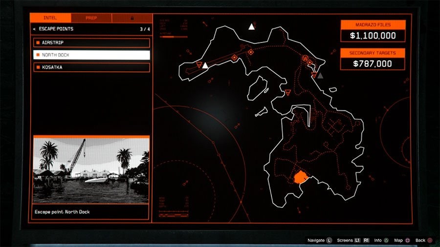Image resolution: width=440 pixels, height=247 pixels.
Task: Click the North Dock preview thumbnail
Action: [91, 170]
